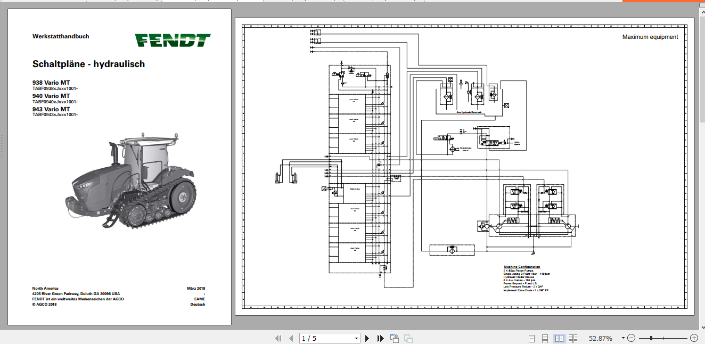705x344 pixels.
Task: Open the zoom level dropdown arrow
Action: tap(622, 338)
